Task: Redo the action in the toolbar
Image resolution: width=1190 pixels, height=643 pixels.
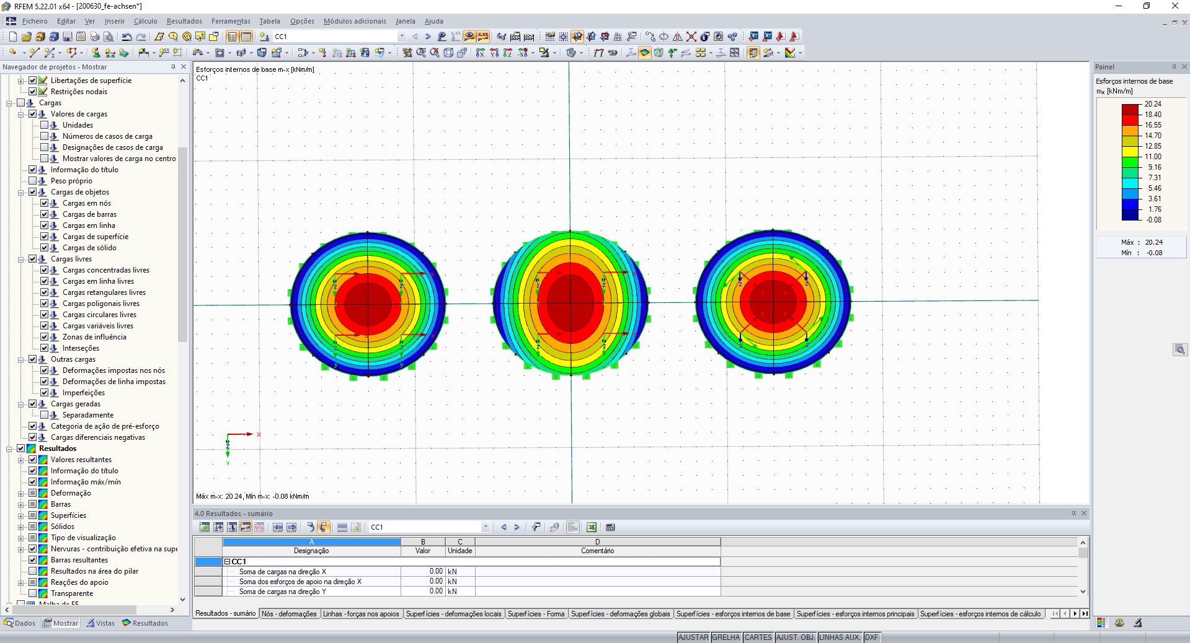Action: tap(141, 37)
